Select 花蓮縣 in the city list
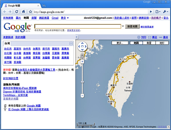171x130 pixels. [56, 53]
